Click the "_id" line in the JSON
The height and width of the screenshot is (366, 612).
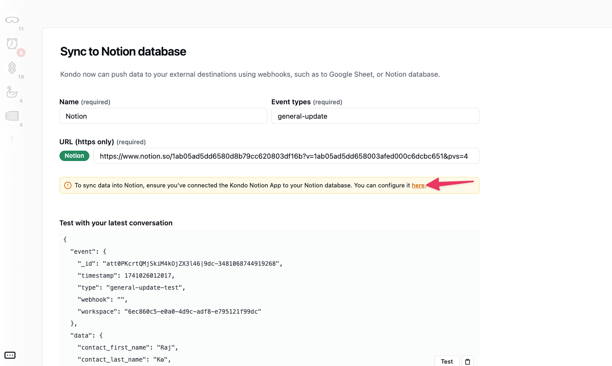(180, 264)
